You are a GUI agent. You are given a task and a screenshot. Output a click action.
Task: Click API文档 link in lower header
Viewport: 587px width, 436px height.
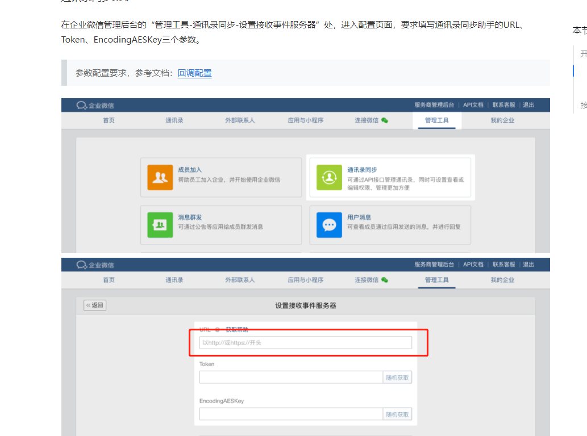[473, 265]
